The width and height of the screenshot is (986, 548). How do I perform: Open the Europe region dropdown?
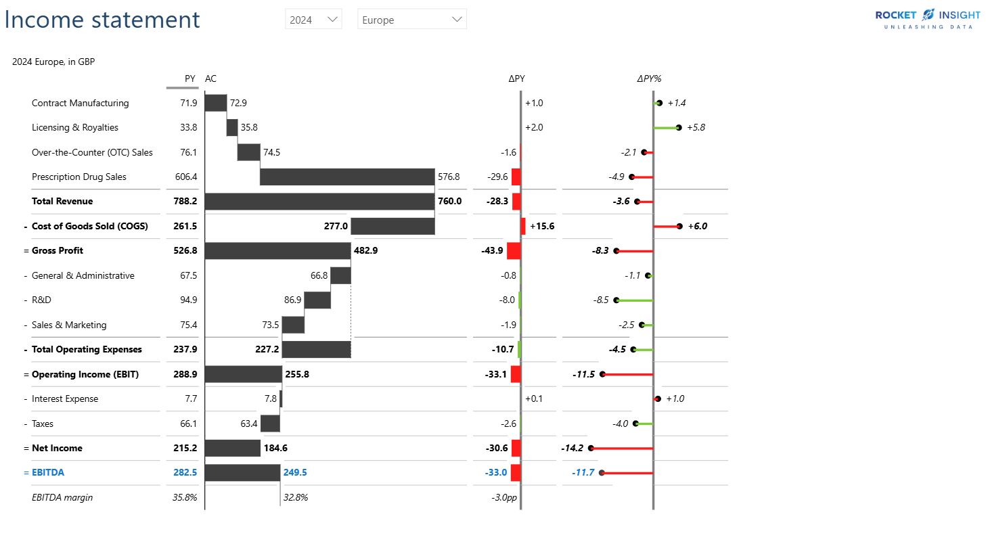coord(410,19)
